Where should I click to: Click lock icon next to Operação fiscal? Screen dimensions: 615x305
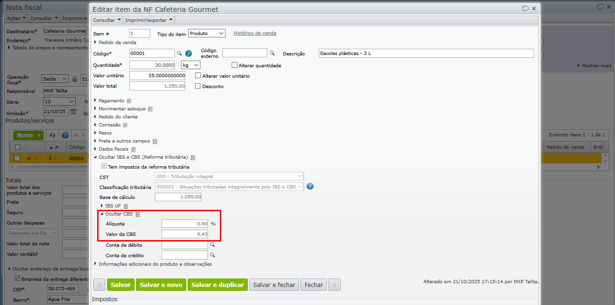click(74, 79)
